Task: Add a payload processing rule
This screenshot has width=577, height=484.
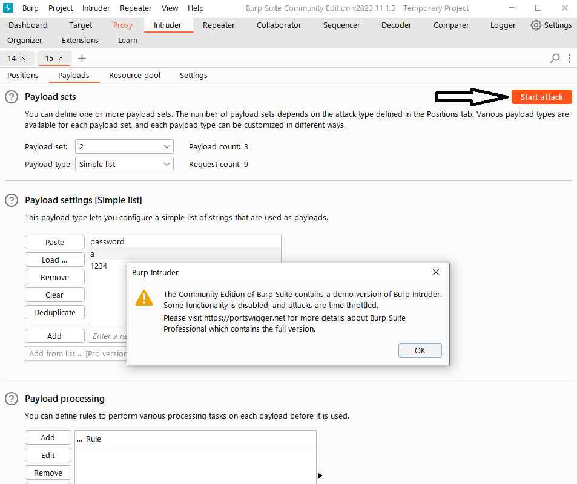Action: pos(48,437)
